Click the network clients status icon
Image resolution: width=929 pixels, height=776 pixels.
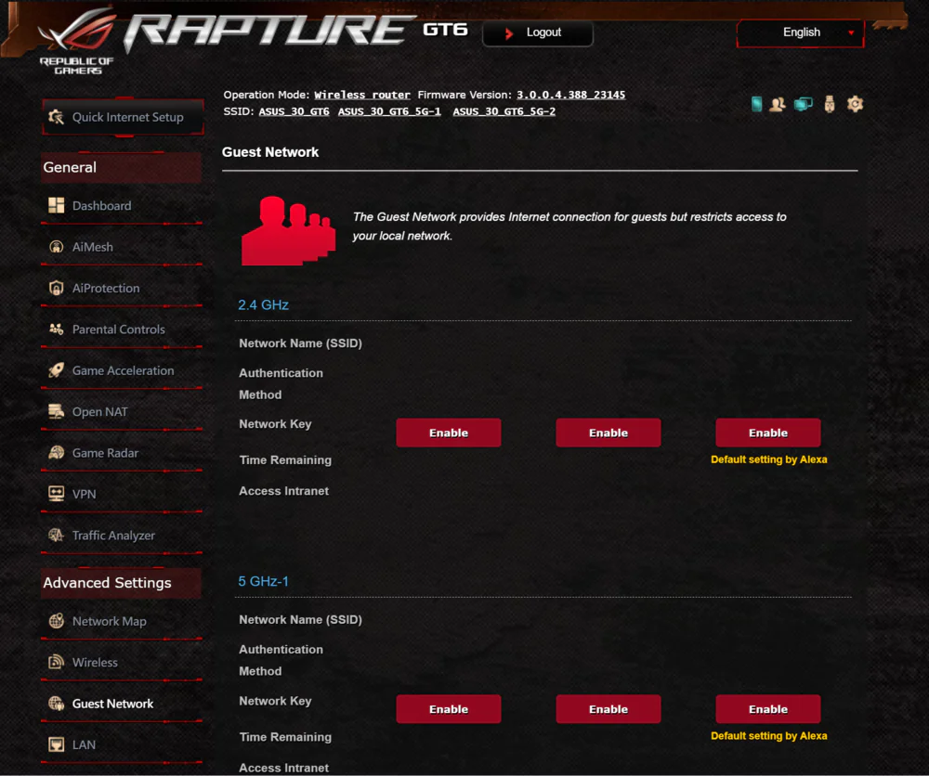(x=804, y=105)
